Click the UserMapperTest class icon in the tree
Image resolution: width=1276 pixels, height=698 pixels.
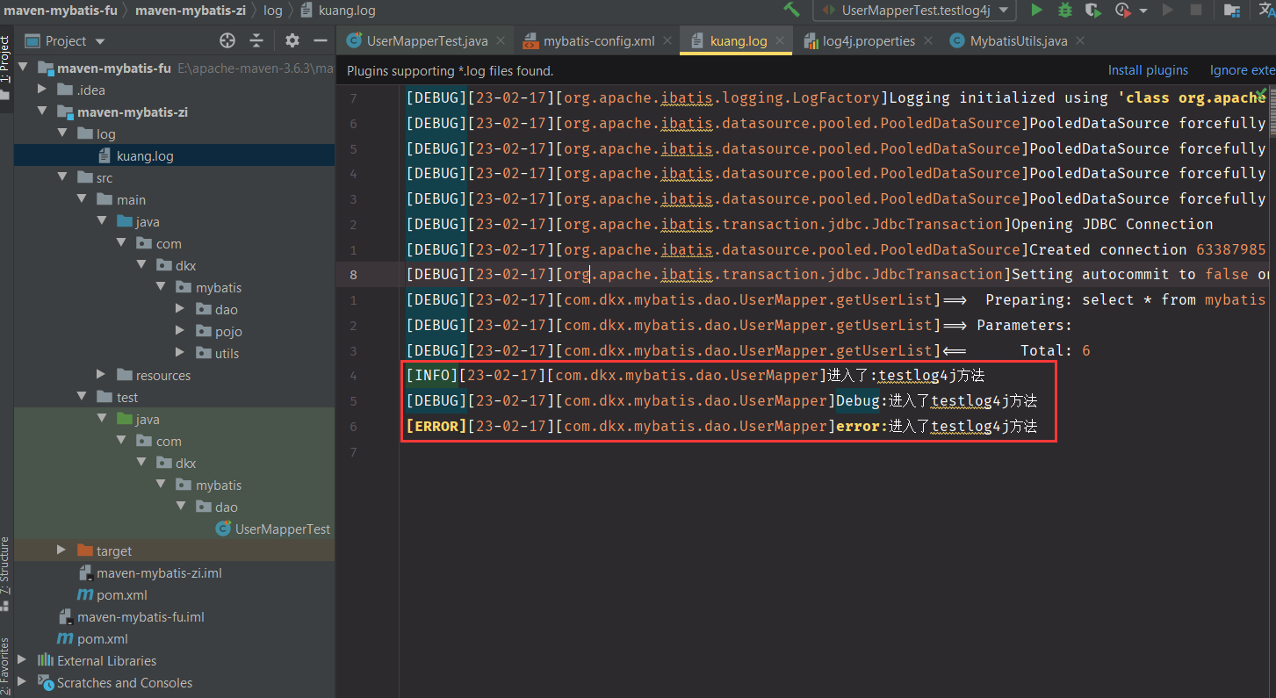223,529
